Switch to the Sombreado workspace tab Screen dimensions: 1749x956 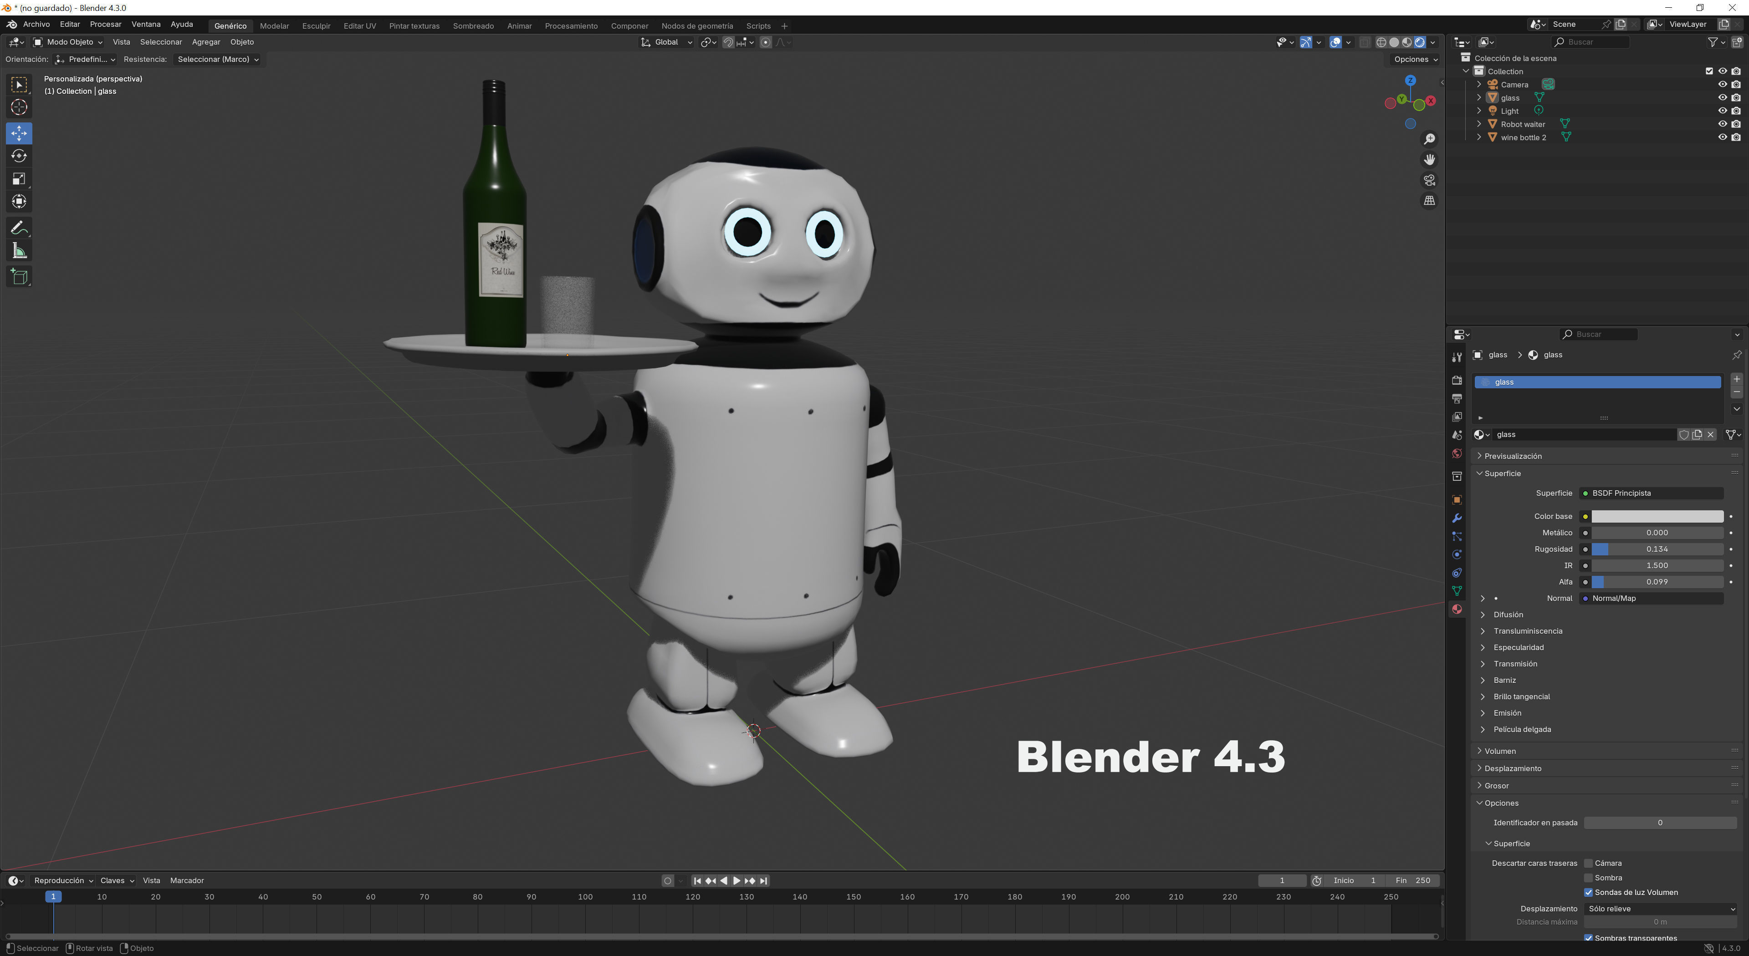pos(473,26)
